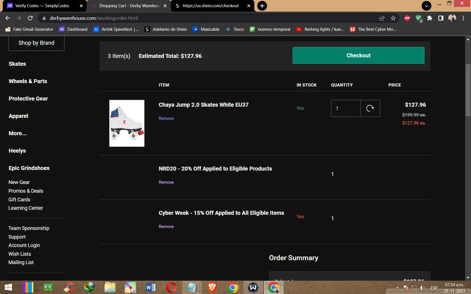
Task: Open the numero temporal bookmark
Action: pos(270,29)
